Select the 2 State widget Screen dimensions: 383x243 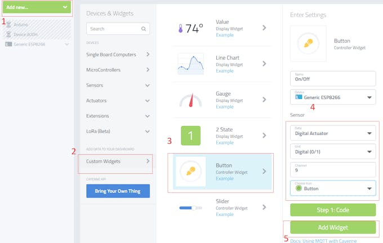click(222, 136)
